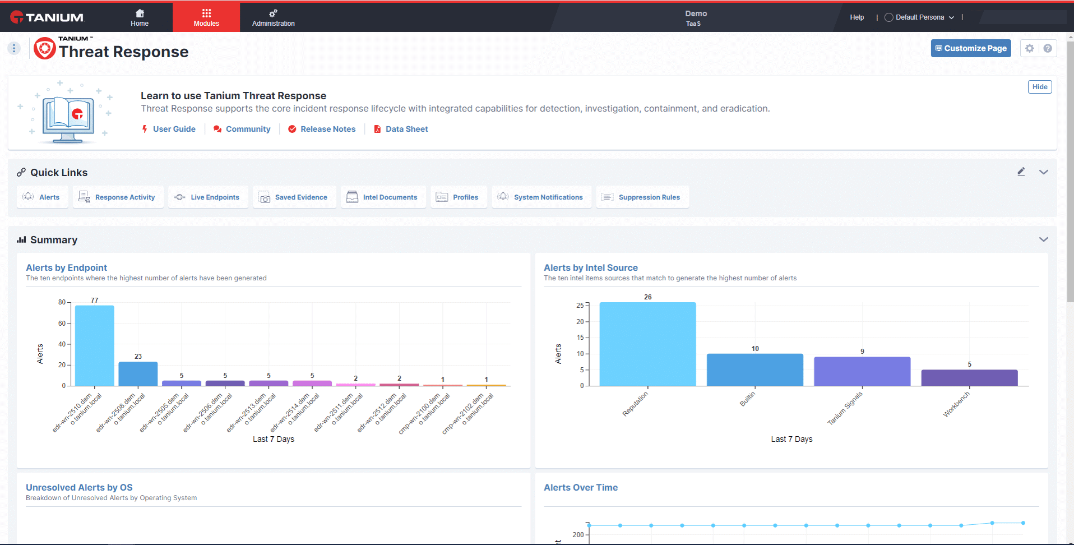Viewport: 1074px width, 545px height.
Task: Open the Saved Evidence quick link
Action: coord(294,197)
